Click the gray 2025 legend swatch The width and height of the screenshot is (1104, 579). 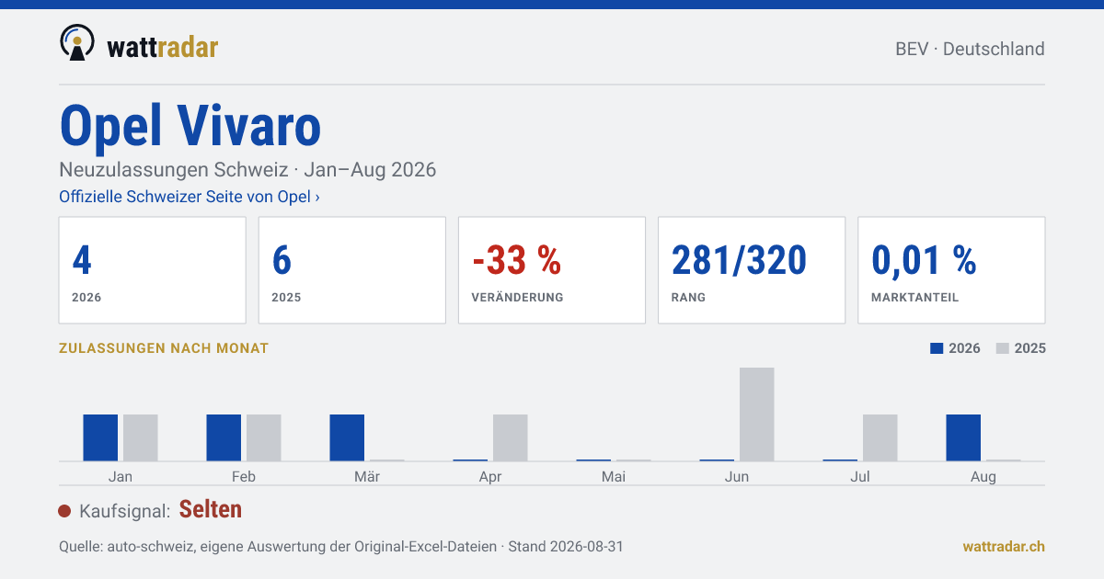click(x=1003, y=348)
